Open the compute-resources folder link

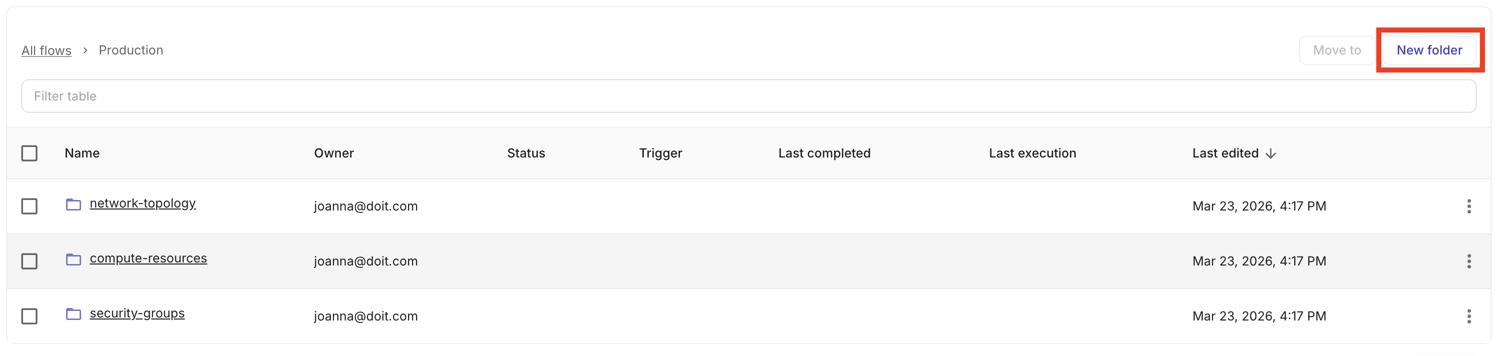click(148, 258)
